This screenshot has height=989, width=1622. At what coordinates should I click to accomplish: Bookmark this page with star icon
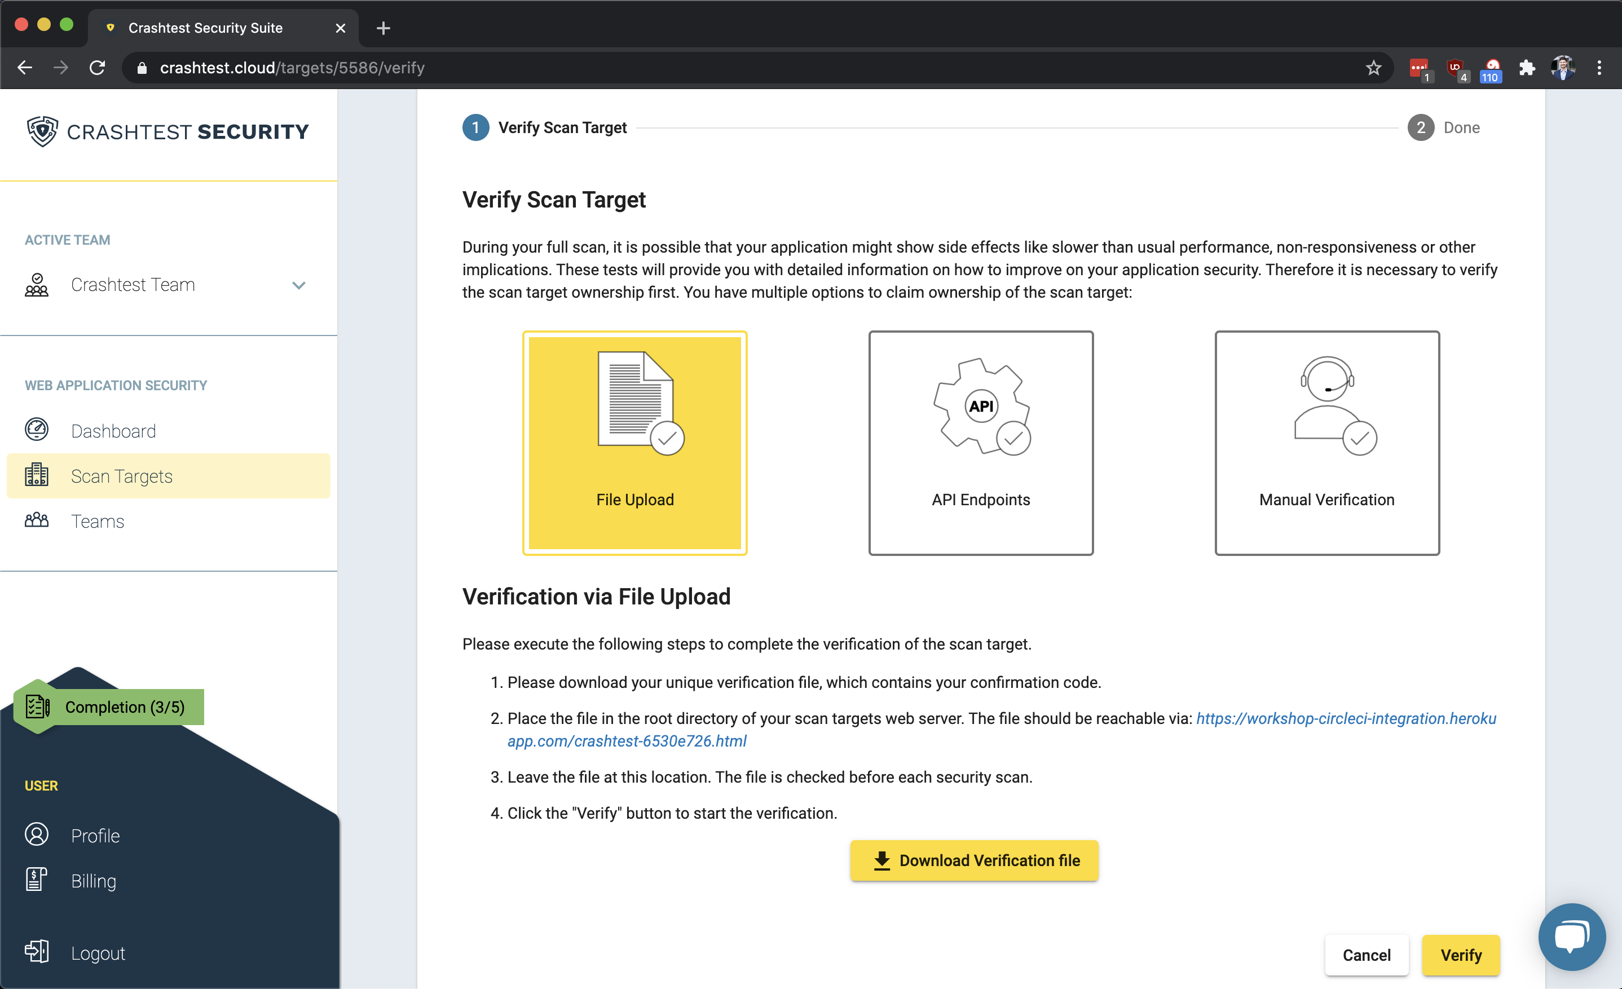1373,68
